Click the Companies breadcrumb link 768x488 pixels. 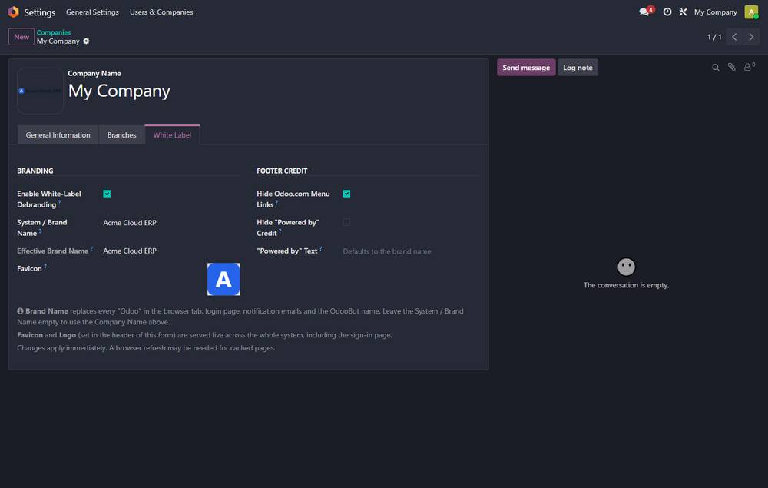54,32
